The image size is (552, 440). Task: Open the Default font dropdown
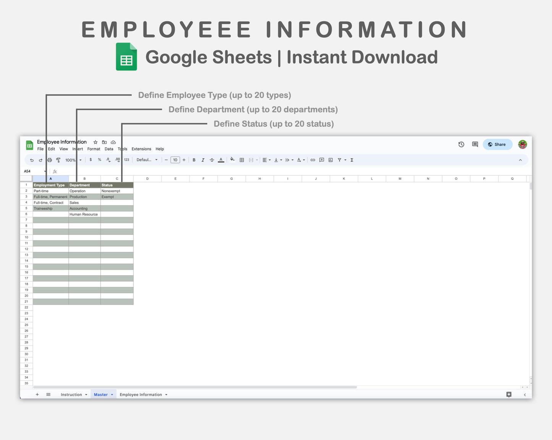[147, 160]
